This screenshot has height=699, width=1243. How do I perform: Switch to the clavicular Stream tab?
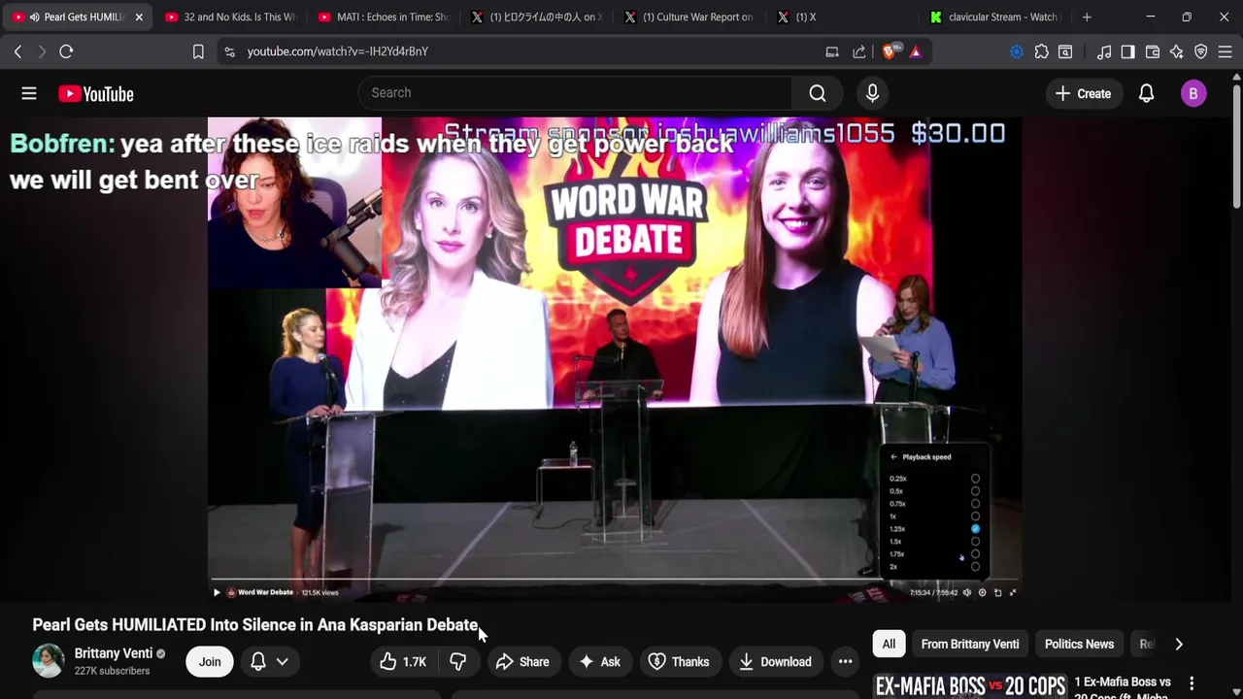994,17
